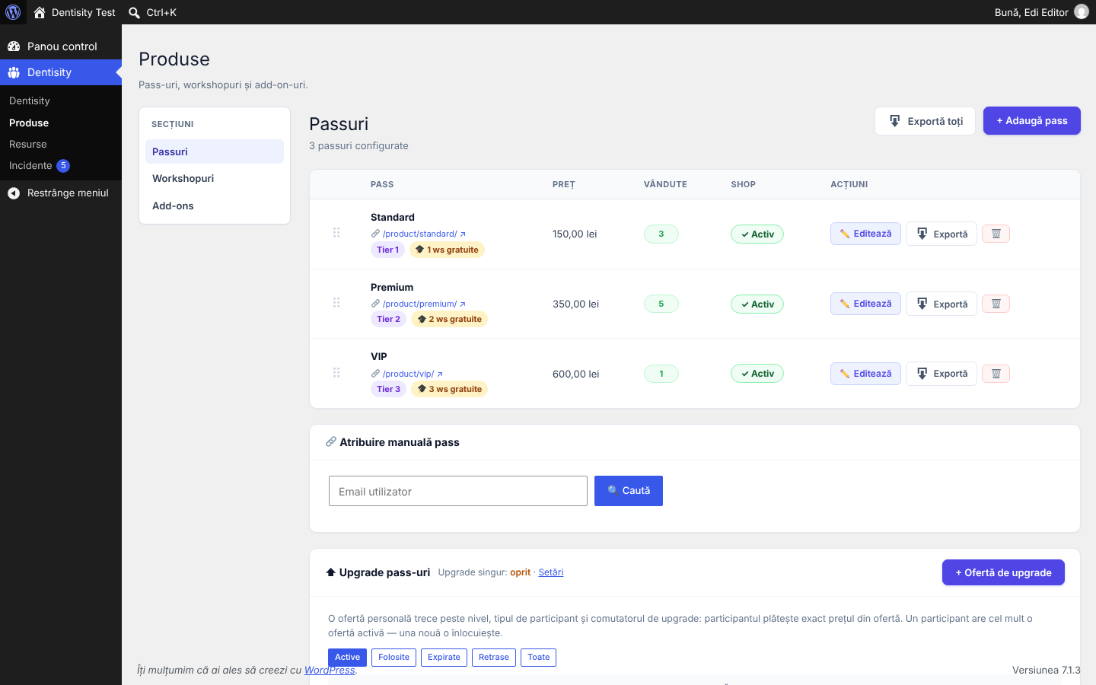The image size is (1096, 685).
Task: Click Adaugă pass button
Action: tap(1032, 121)
